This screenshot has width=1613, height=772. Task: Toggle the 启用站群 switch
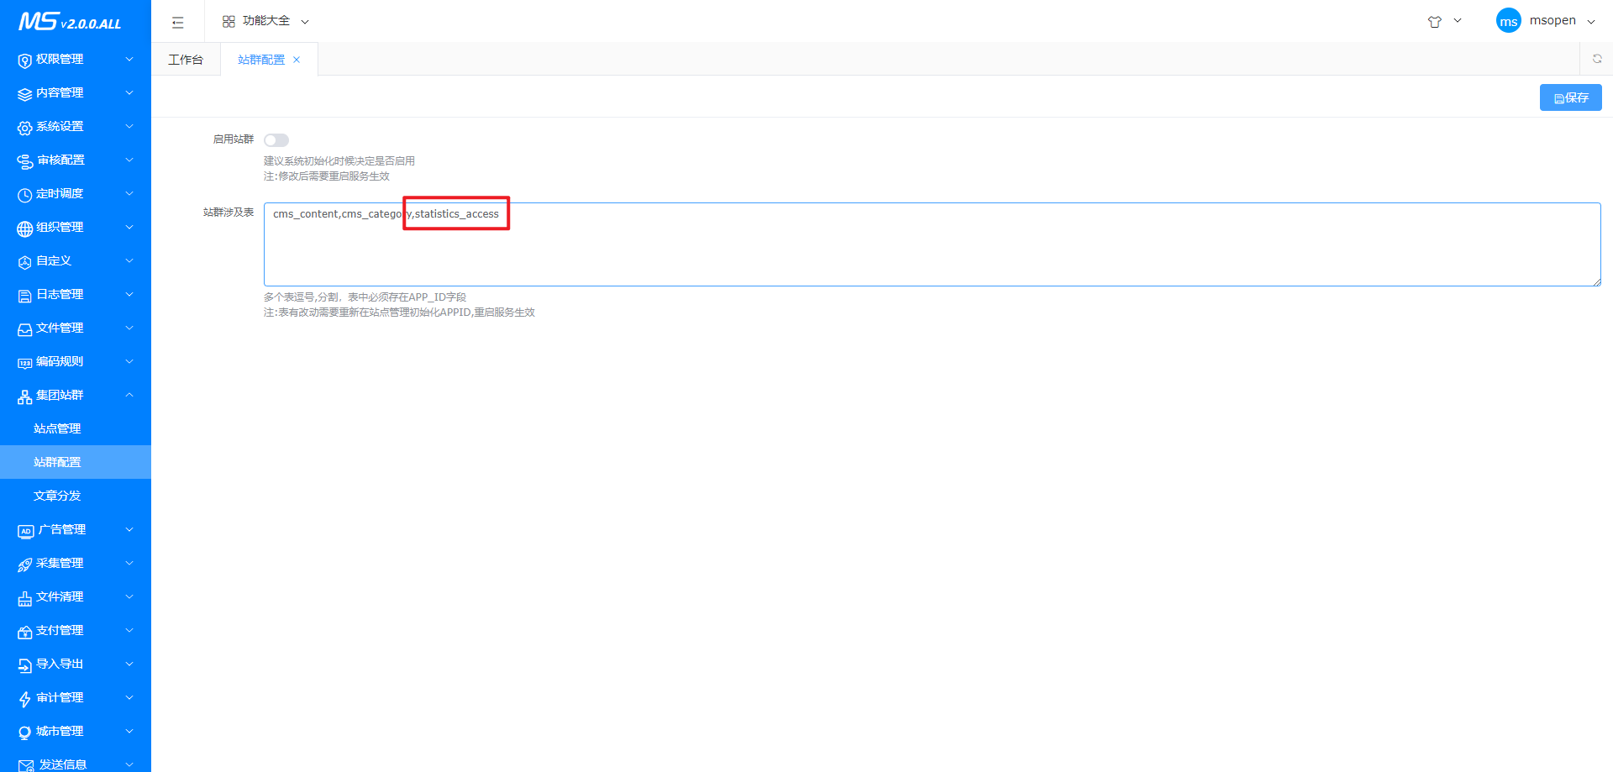(276, 140)
